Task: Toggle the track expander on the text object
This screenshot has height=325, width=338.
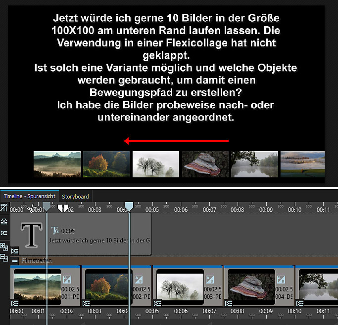Action: coord(15,251)
